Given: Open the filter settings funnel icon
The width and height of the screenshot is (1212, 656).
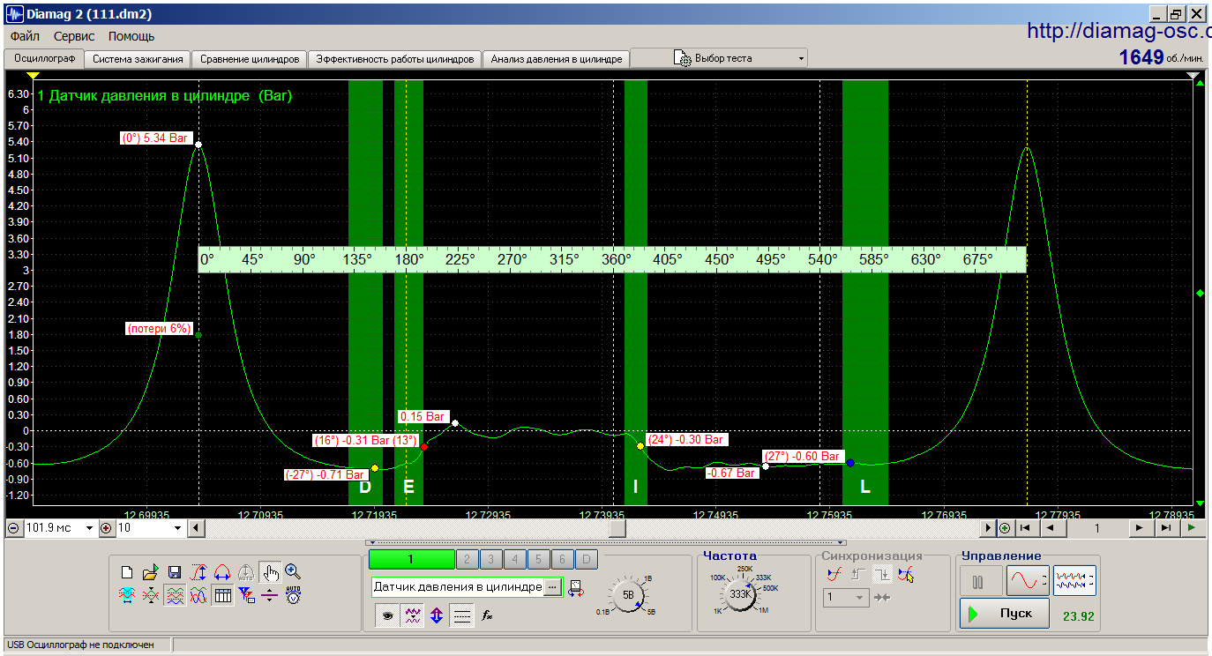Looking at the screenshot, I should click(246, 595).
